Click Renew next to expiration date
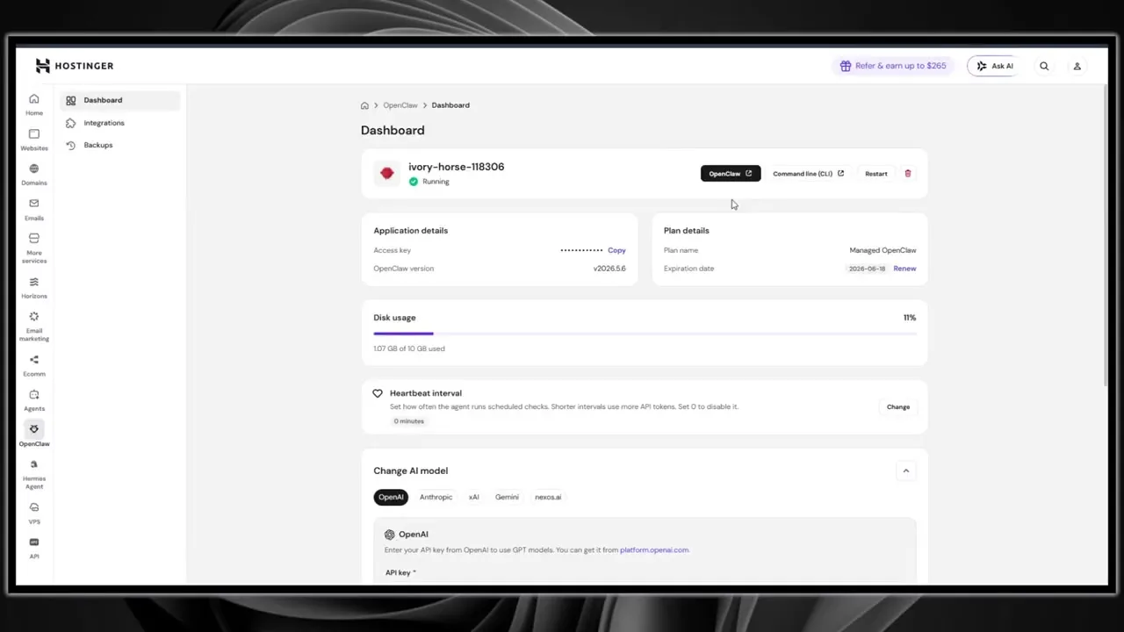 (x=904, y=269)
